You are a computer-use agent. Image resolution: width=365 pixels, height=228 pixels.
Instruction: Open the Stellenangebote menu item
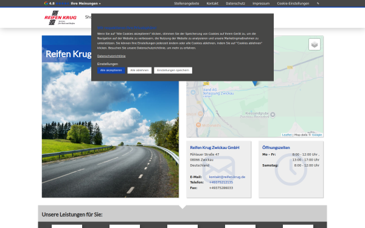(187, 4)
